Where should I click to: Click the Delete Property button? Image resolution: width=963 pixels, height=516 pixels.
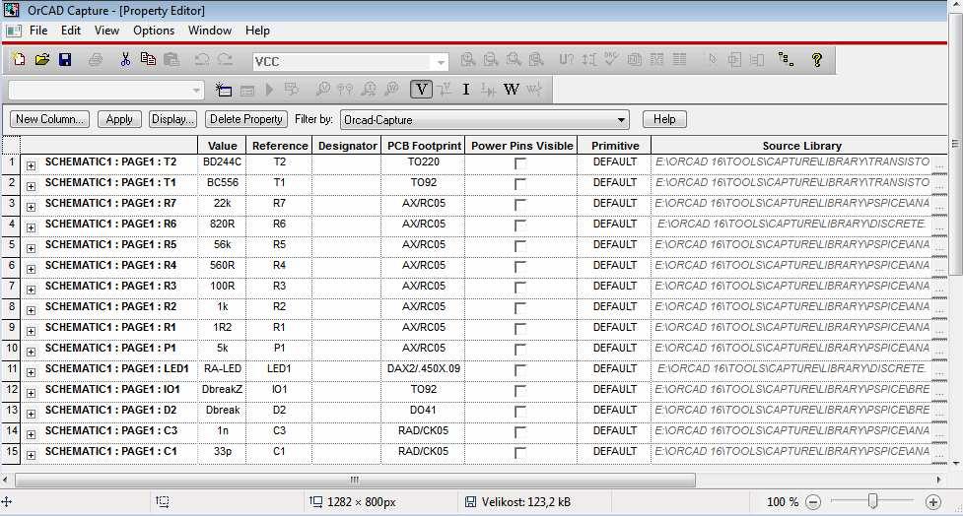point(246,119)
